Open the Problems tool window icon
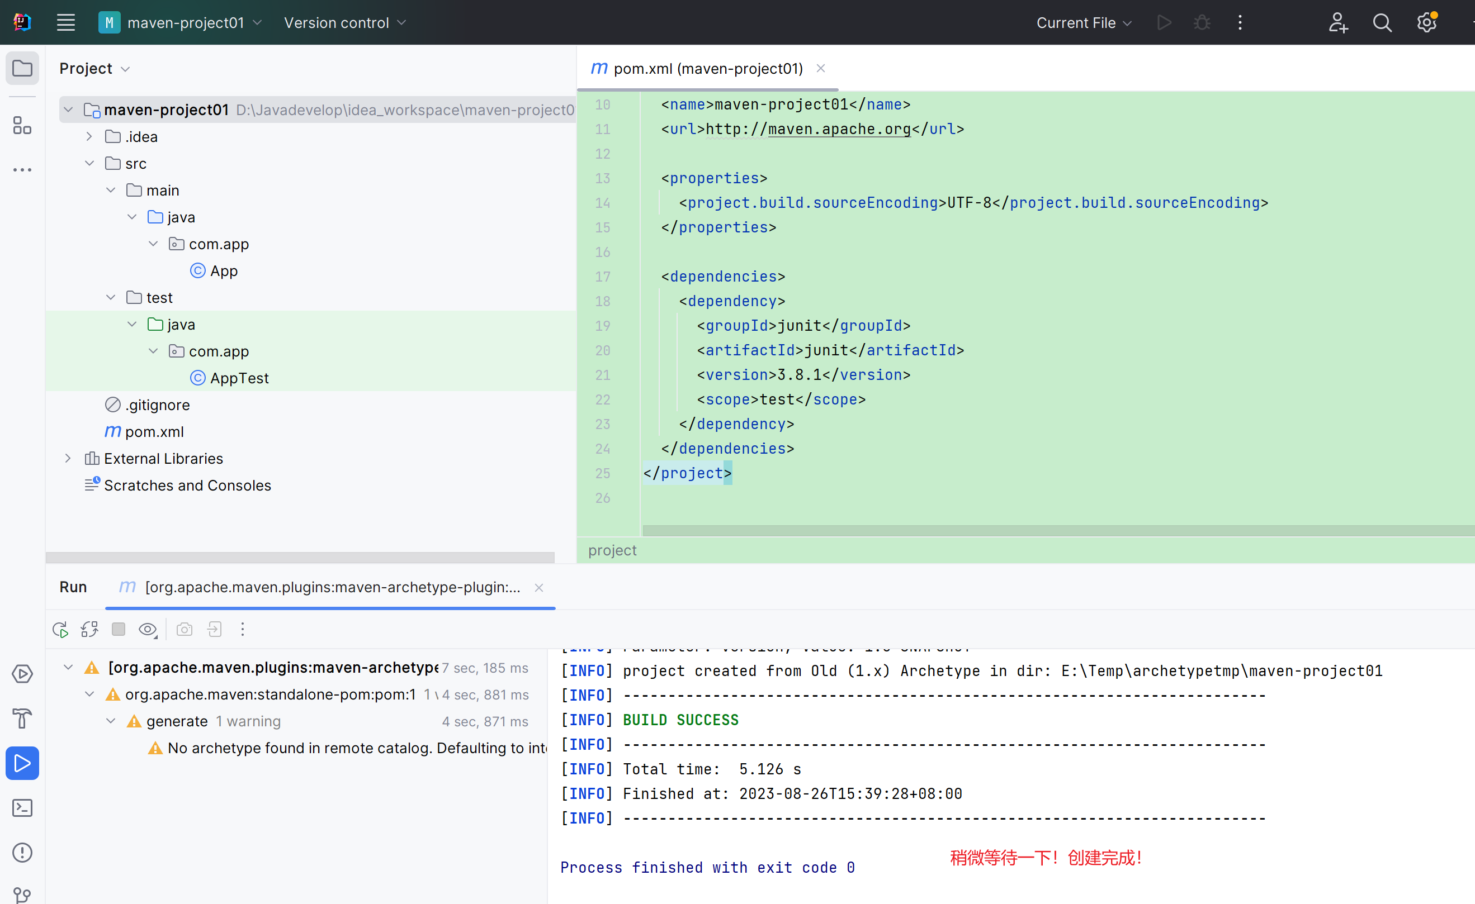Image resolution: width=1475 pixels, height=904 pixels. point(22,853)
